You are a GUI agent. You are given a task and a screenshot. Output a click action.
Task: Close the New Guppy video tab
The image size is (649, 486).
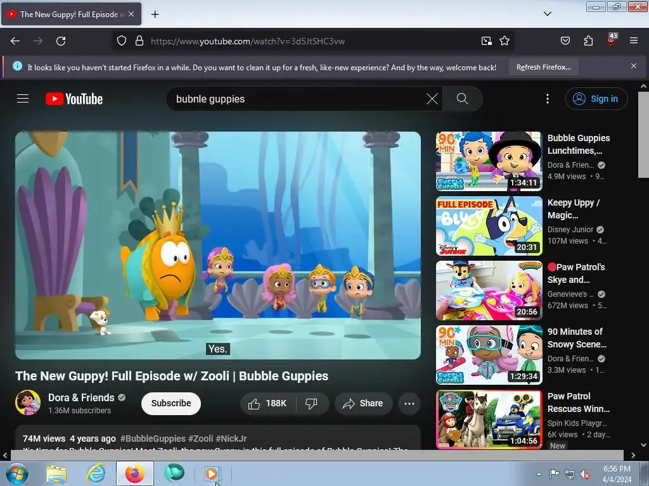coord(131,14)
